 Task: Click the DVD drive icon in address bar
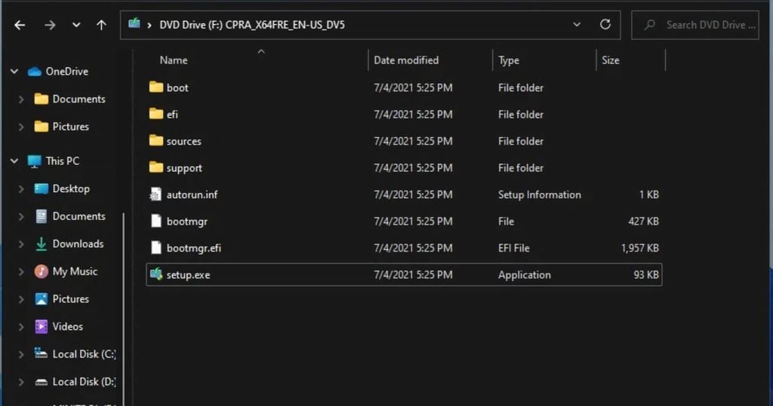point(134,23)
